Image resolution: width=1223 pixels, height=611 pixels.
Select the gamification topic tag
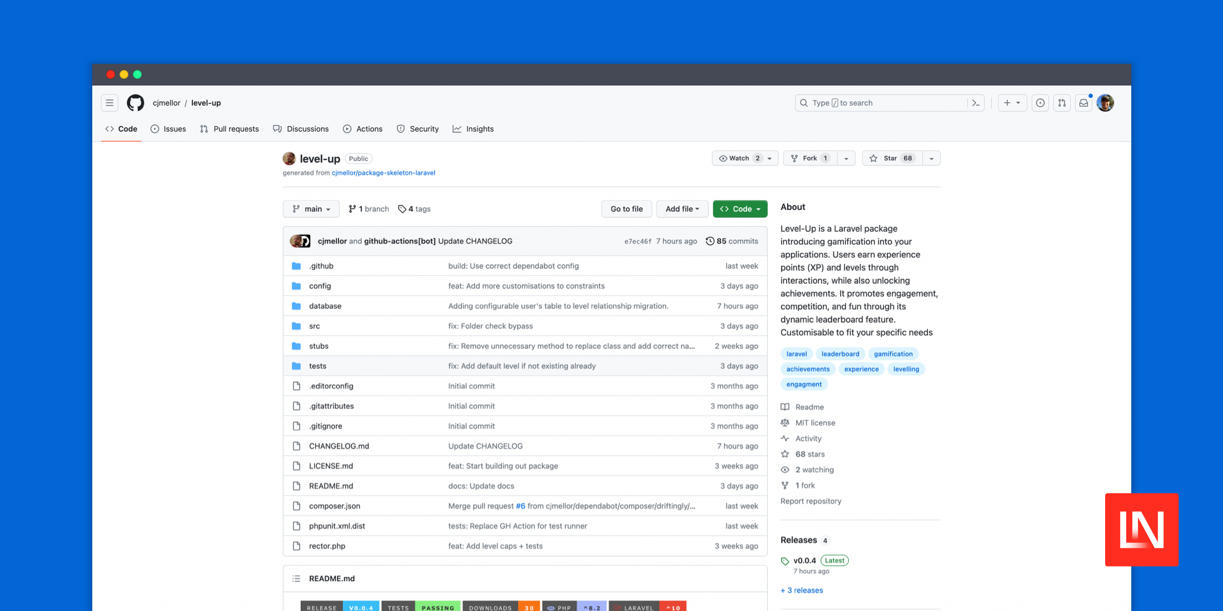(x=893, y=354)
